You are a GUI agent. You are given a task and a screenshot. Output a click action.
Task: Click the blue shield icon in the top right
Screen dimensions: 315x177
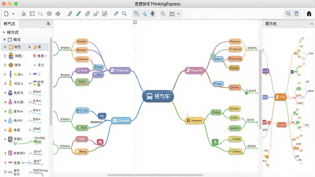tap(297, 14)
